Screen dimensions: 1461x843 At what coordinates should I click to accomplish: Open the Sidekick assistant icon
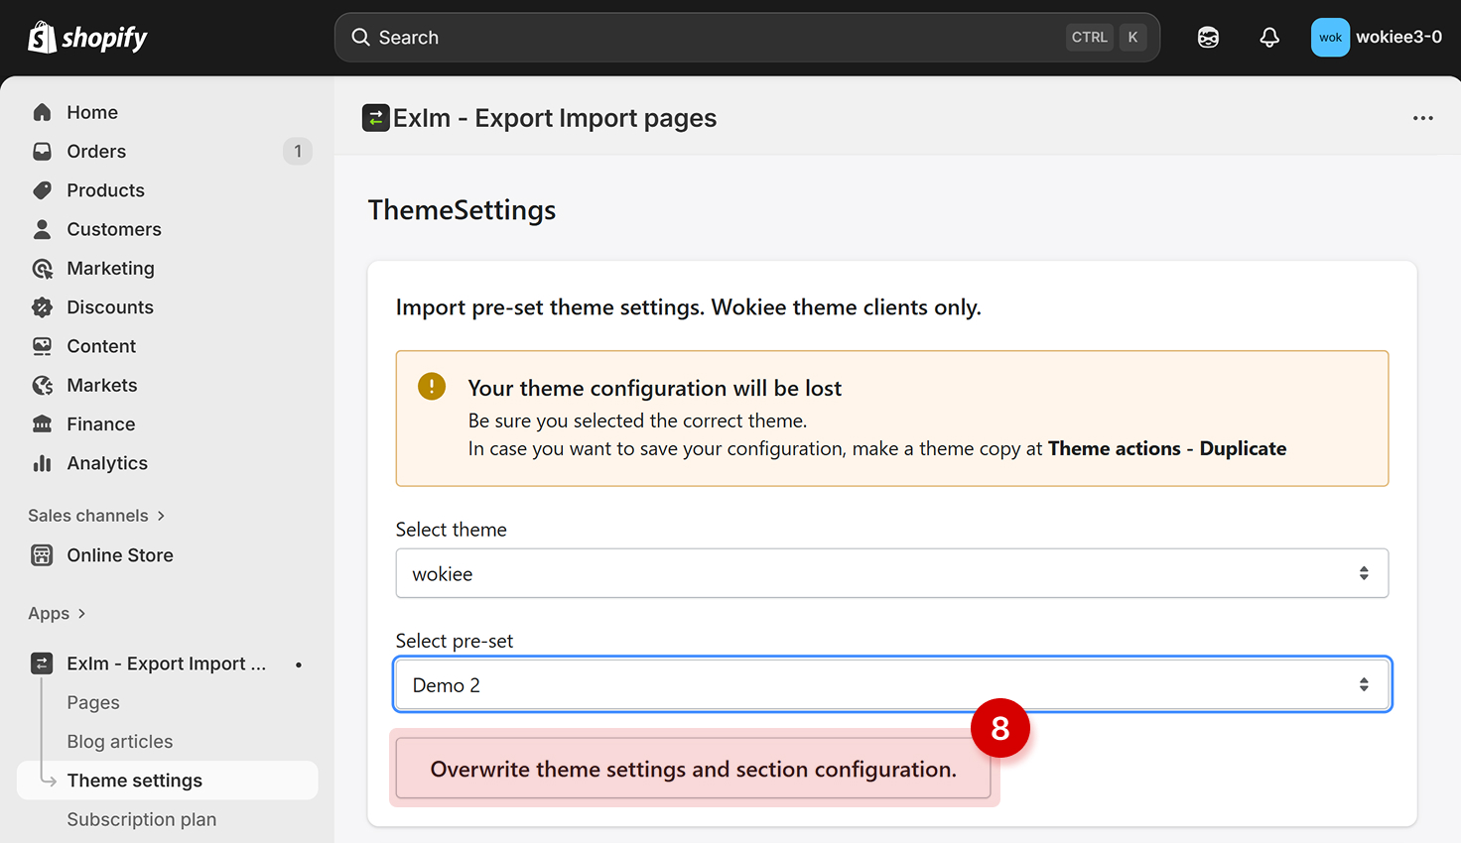pyautogui.click(x=1208, y=38)
